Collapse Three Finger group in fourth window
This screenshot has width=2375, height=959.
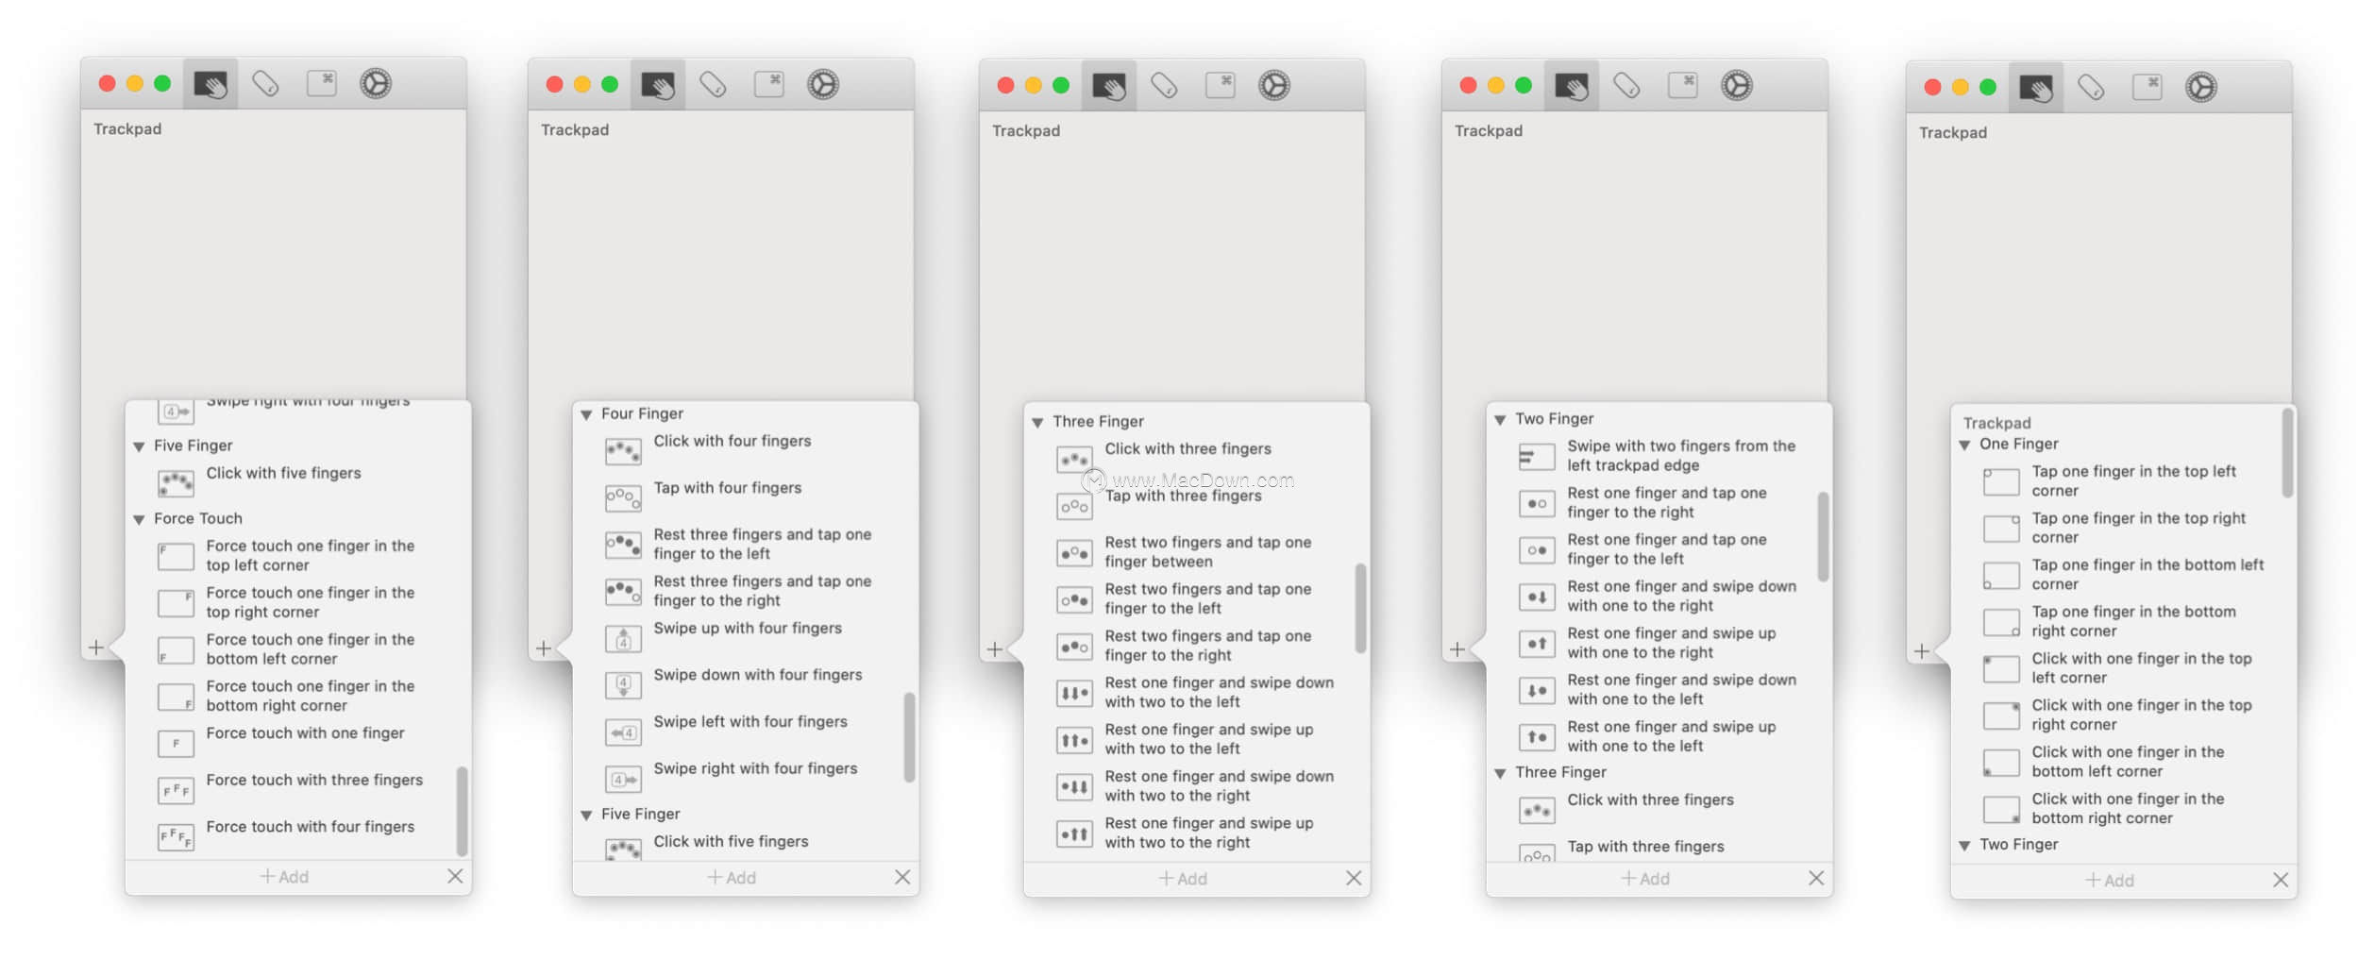pyautogui.click(x=1500, y=774)
